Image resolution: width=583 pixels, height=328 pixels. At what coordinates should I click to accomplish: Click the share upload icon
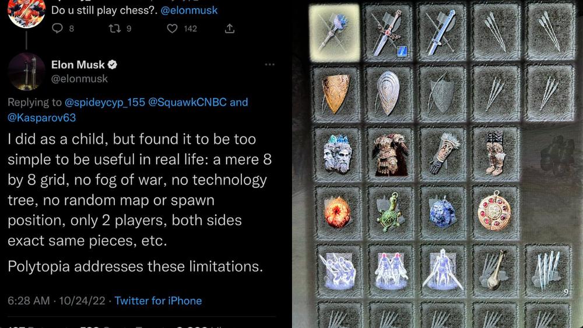(x=230, y=29)
